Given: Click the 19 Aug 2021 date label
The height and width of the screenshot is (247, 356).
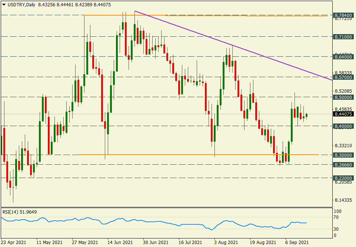Looking at the screenshot, I should tap(263, 243).
